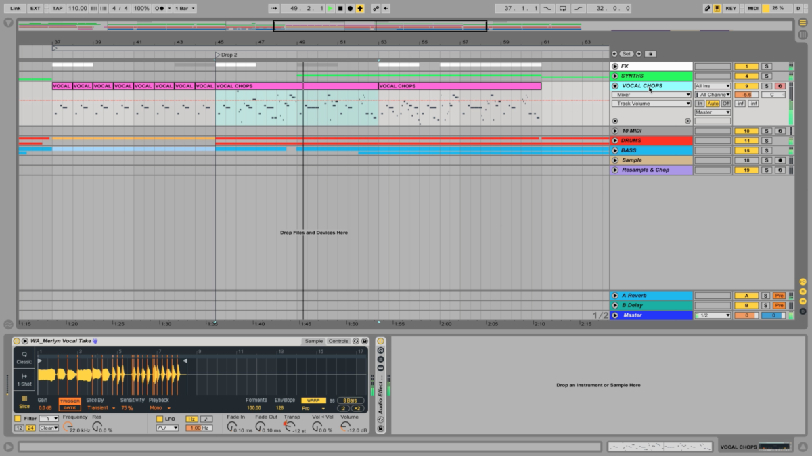Select 1-Shot playback mode
This screenshot has height=456, width=812.
pos(24,379)
